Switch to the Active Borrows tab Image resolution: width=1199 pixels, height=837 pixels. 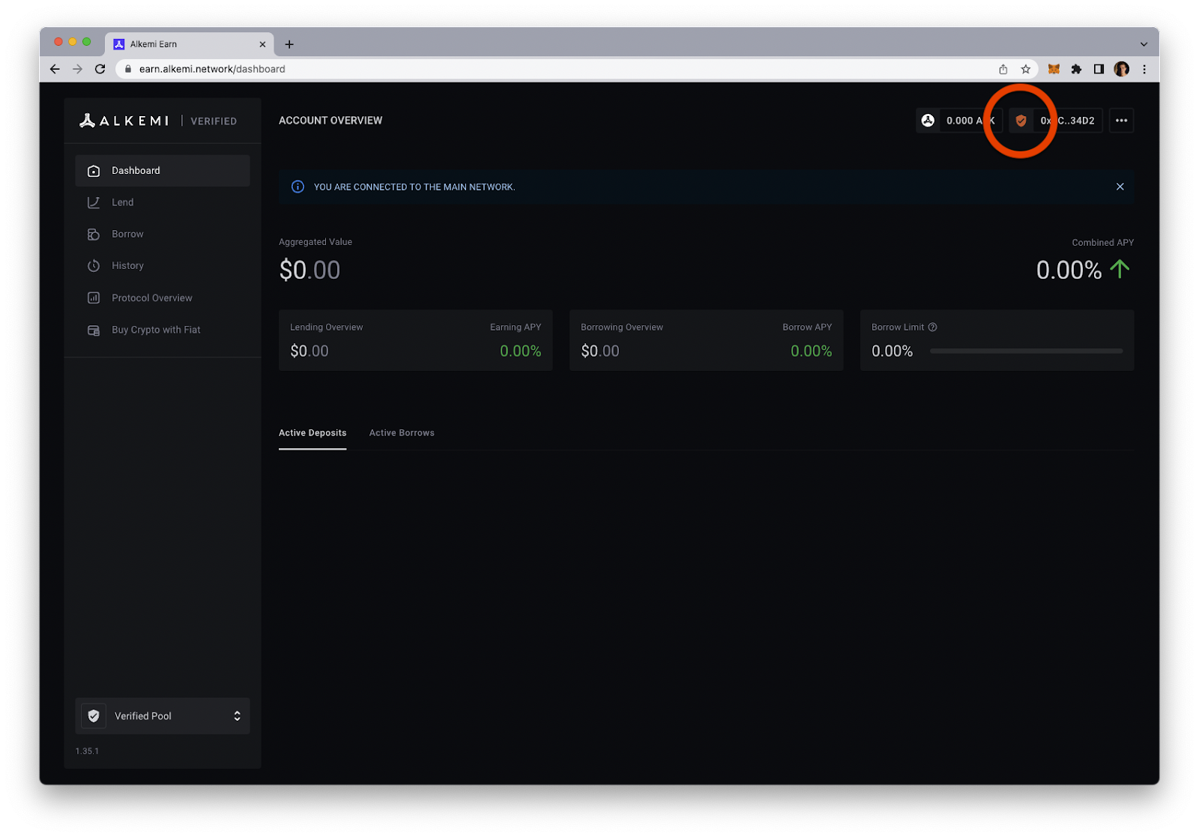pyautogui.click(x=402, y=433)
